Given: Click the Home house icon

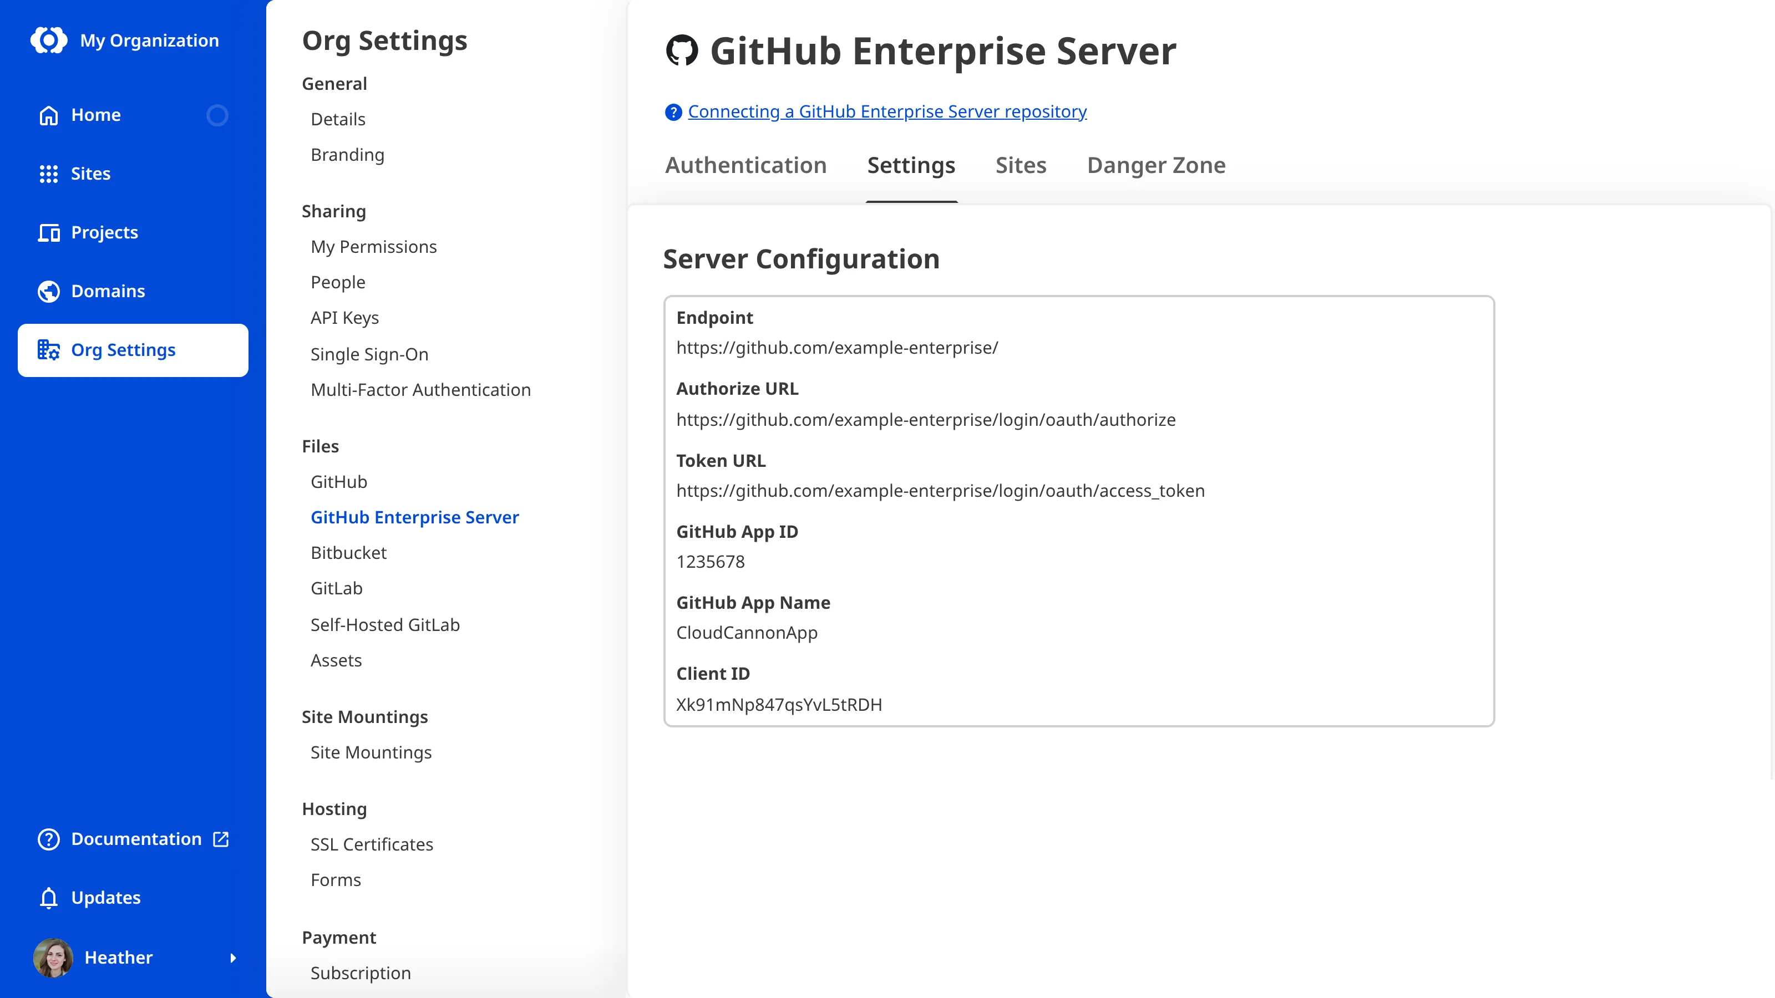Looking at the screenshot, I should click(48, 115).
